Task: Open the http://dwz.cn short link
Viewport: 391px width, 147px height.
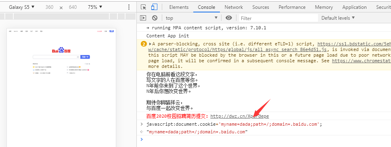Action: tap(240, 116)
